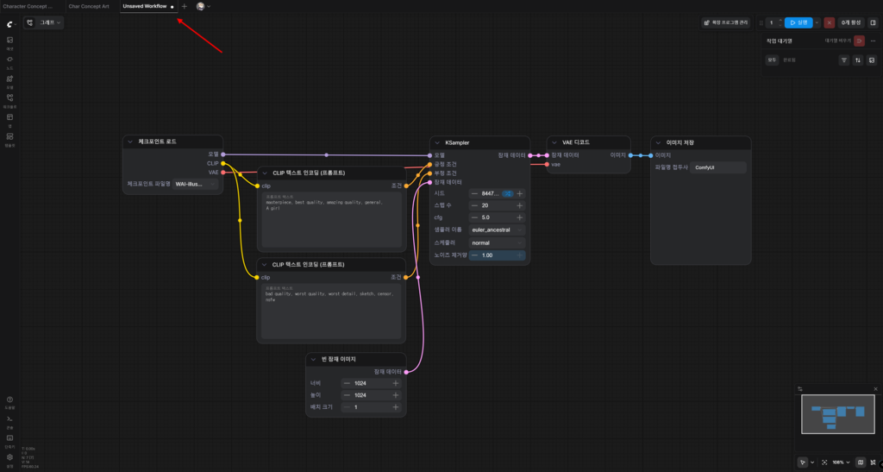Toggle the seed randomize control in KSampler
Screen dimensions: 883x472
pyautogui.click(x=507, y=194)
